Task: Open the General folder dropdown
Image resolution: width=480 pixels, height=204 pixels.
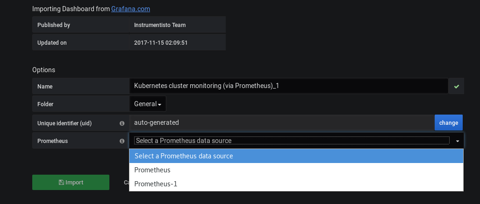Action: click(147, 104)
